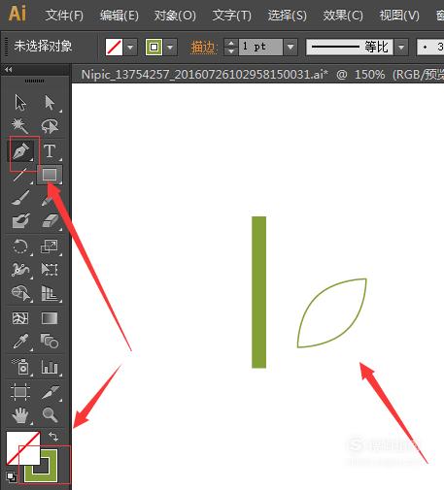Click control bar green stroke swatch

click(154, 48)
